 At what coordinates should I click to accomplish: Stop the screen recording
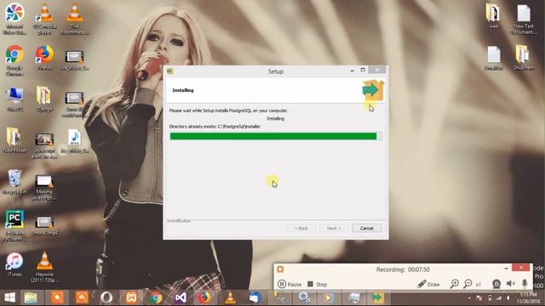[317, 284]
